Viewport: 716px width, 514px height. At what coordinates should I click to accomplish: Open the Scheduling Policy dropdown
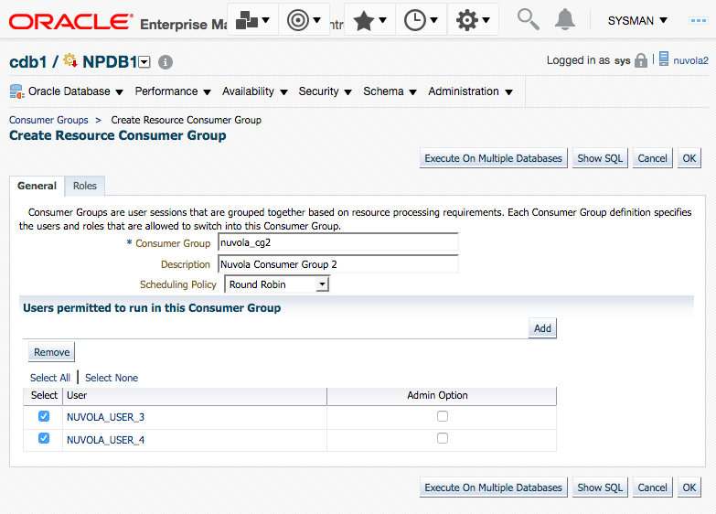tap(277, 284)
